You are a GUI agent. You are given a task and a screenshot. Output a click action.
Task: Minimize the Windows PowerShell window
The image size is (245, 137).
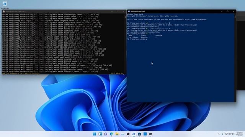(x=222, y=11)
